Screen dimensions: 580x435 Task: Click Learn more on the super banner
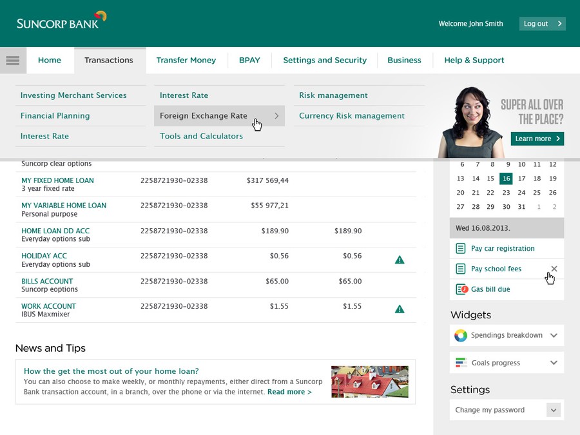[537, 139]
